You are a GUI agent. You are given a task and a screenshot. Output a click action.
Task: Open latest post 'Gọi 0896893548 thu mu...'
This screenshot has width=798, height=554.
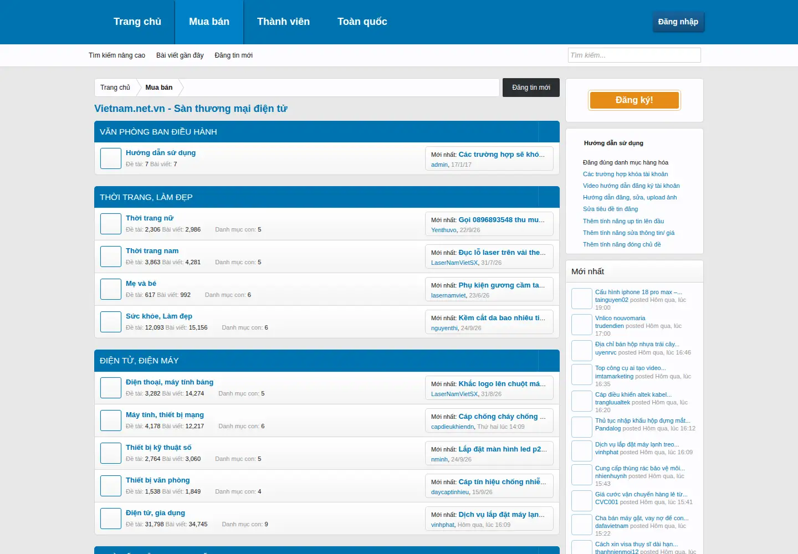click(502, 220)
